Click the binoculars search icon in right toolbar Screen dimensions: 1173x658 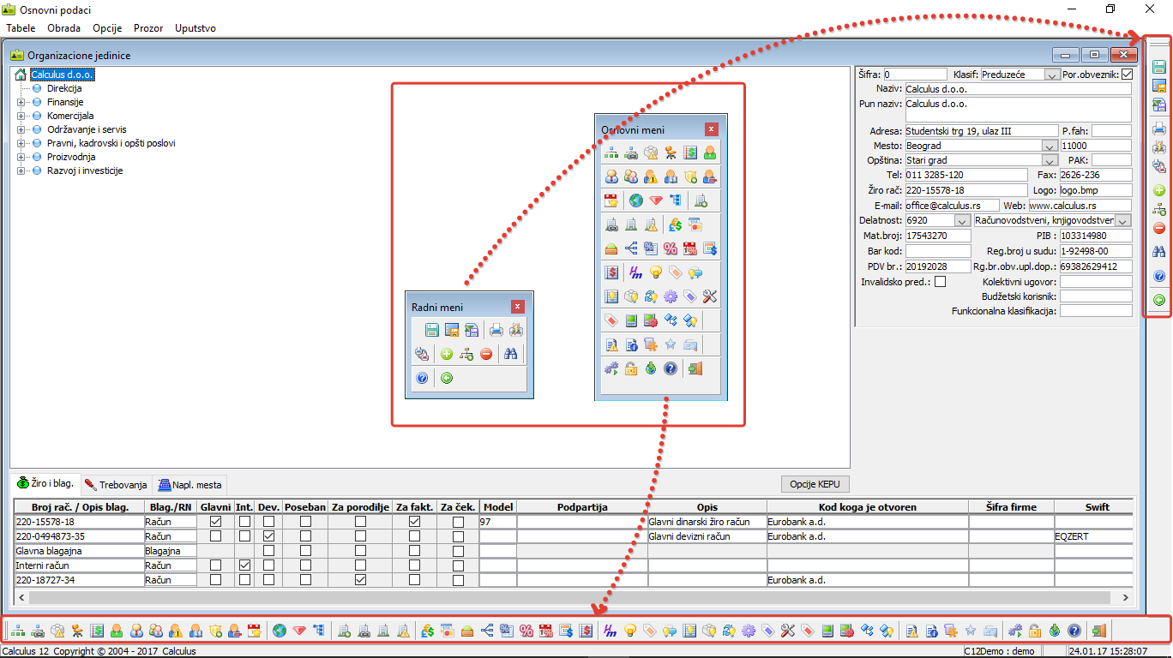[1158, 252]
